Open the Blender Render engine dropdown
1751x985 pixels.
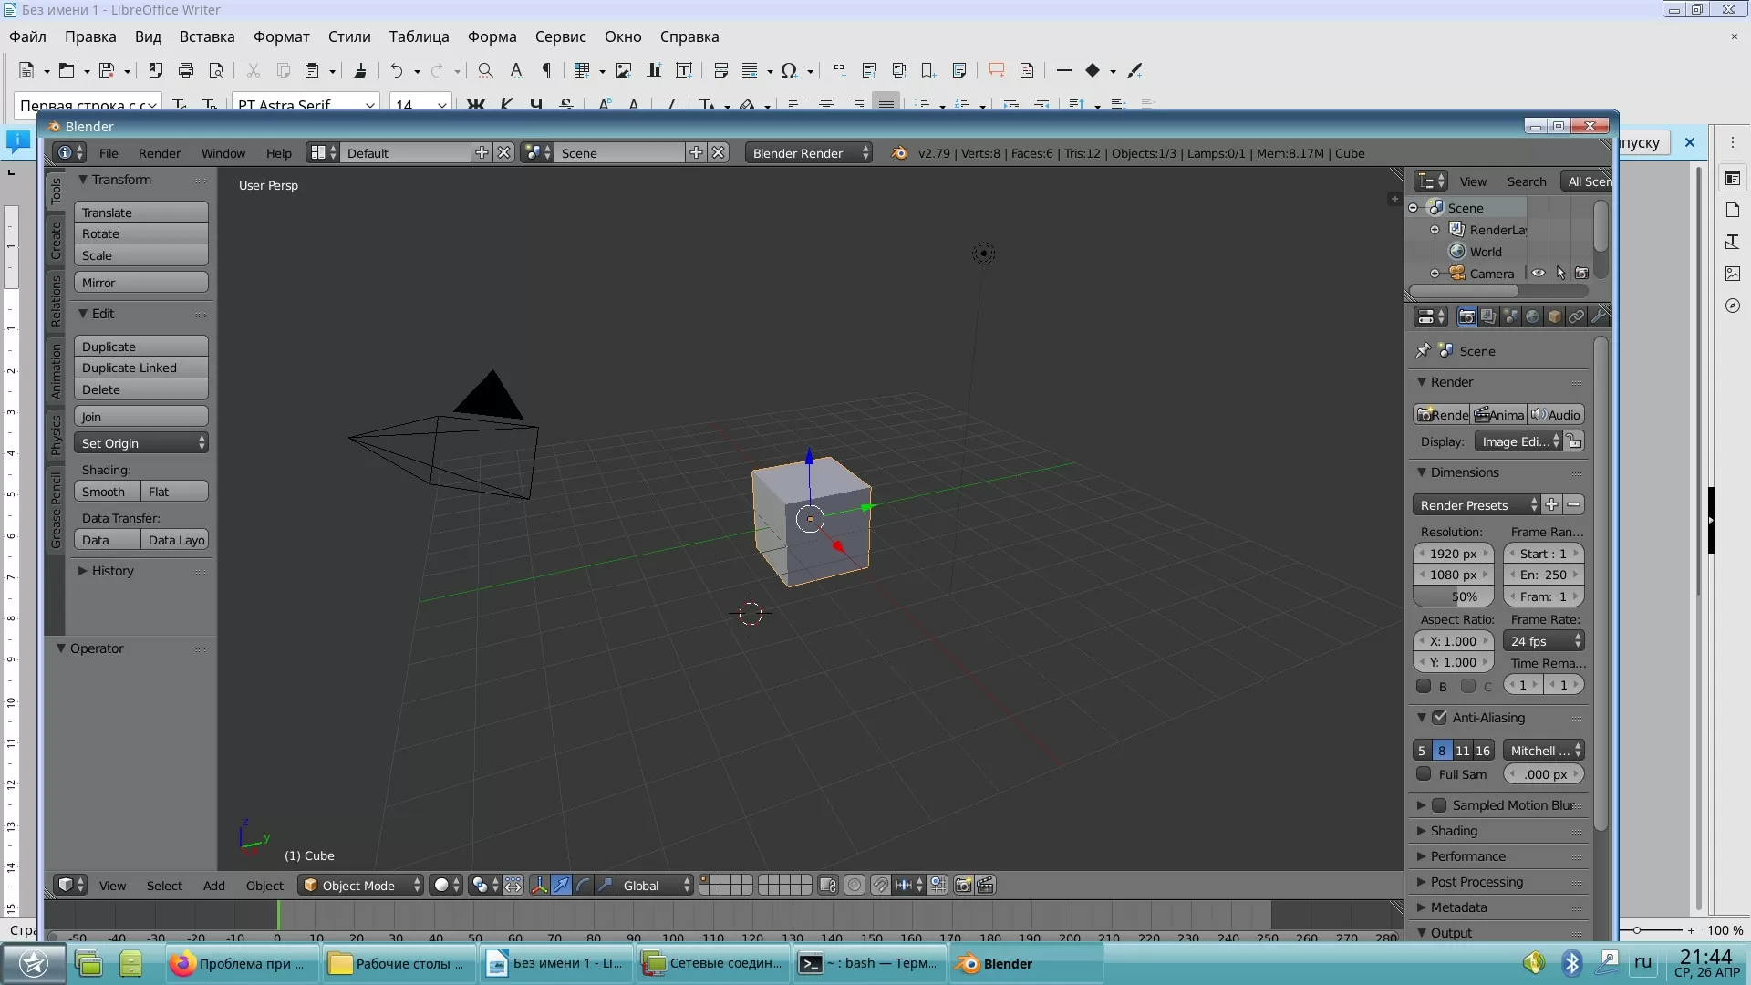(808, 153)
